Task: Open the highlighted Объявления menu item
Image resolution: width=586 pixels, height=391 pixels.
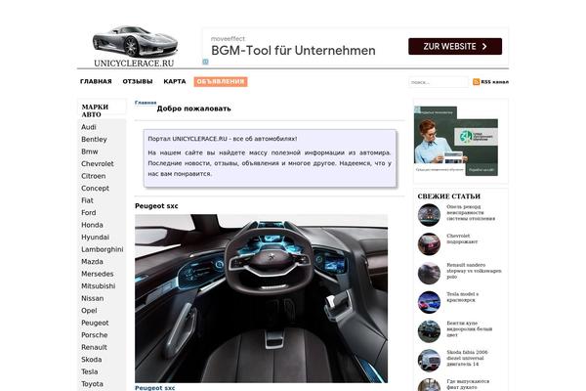Action: coord(221,81)
